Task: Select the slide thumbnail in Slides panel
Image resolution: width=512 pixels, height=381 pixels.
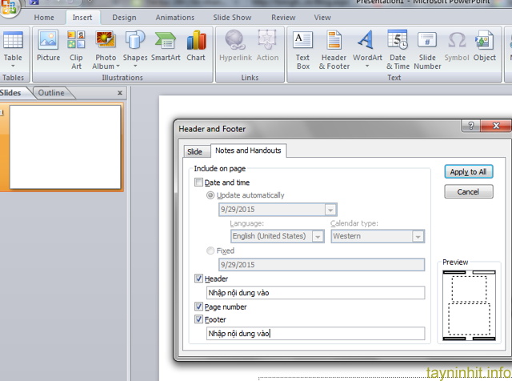Action: 64,135
